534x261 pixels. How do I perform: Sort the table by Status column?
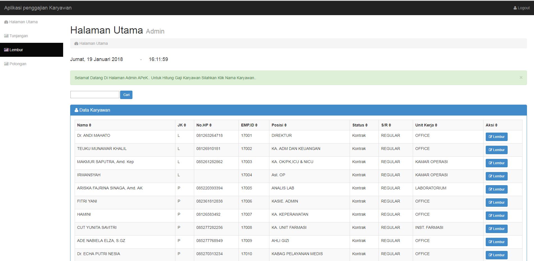click(x=360, y=125)
